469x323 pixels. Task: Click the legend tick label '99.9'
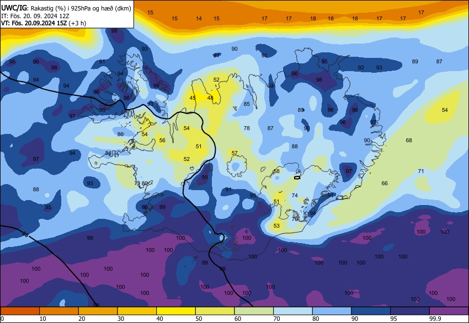pyautogui.click(x=435, y=319)
